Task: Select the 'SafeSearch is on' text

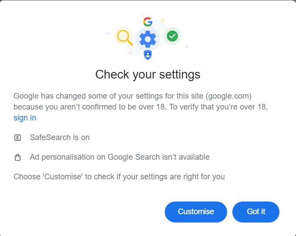Action: click(60, 137)
